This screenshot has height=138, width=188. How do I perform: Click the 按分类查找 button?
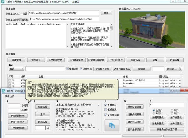[x=176, y=123]
